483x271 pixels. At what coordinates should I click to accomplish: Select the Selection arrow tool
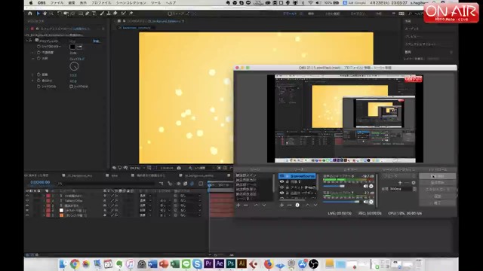pyautogui.click(x=38, y=14)
